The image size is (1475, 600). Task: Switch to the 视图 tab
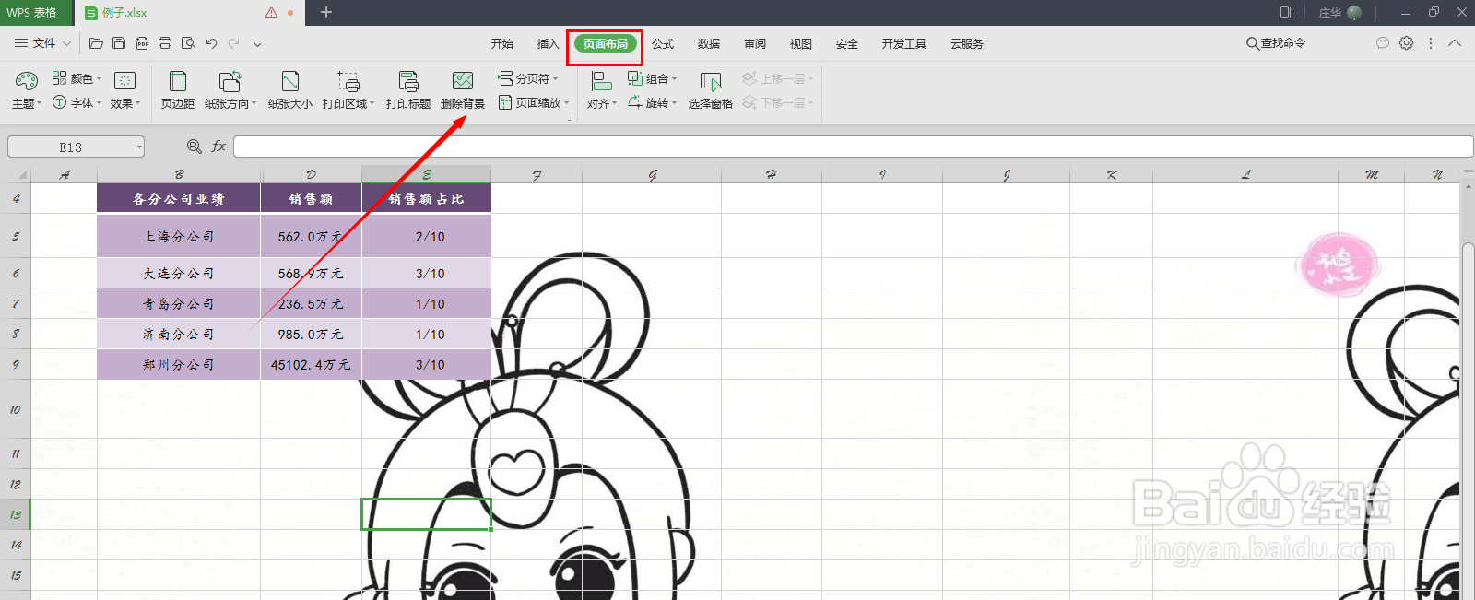pos(801,43)
